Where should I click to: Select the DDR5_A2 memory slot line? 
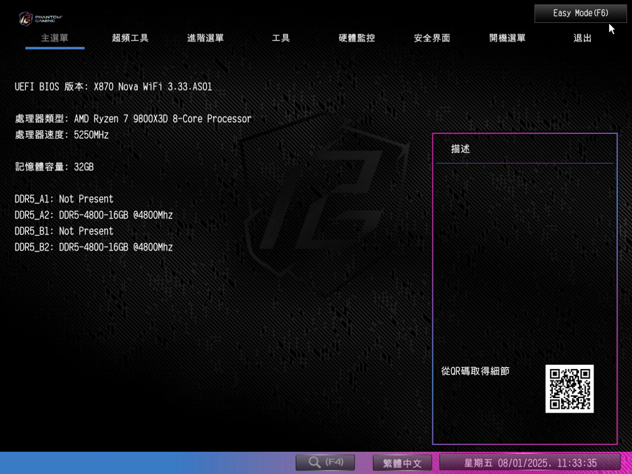click(94, 215)
